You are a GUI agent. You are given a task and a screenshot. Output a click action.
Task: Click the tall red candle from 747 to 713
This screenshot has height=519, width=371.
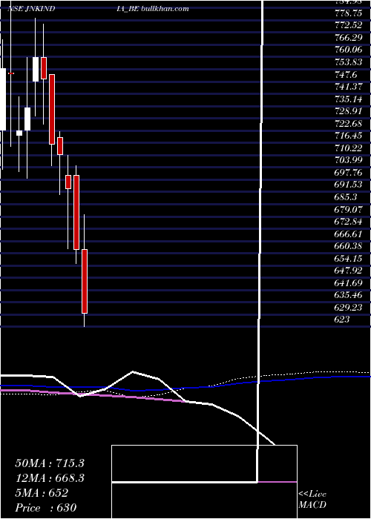[x=52, y=109]
